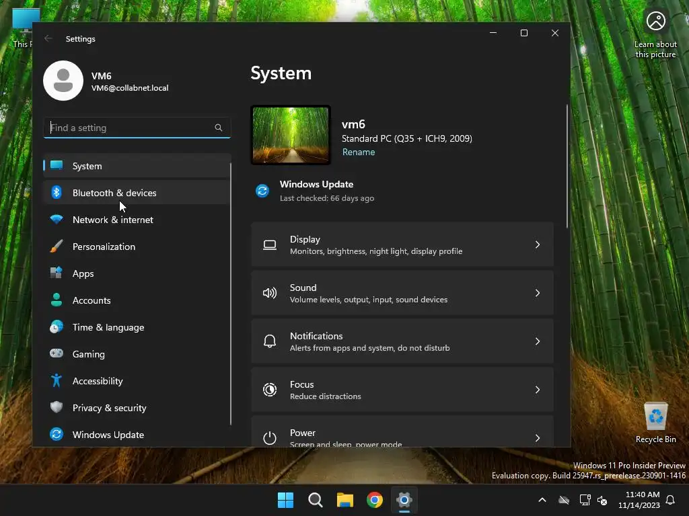Open notification center bell in taskbar
The height and width of the screenshot is (516, 689).
click(671, 500)
